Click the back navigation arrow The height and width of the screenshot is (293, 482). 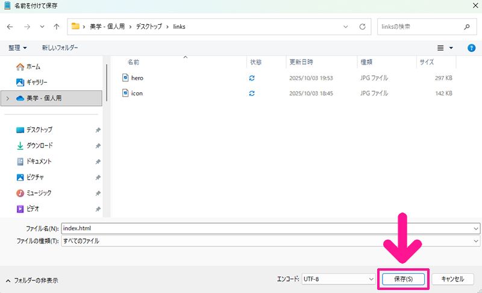pyautogui.click(x=10, y=27)
